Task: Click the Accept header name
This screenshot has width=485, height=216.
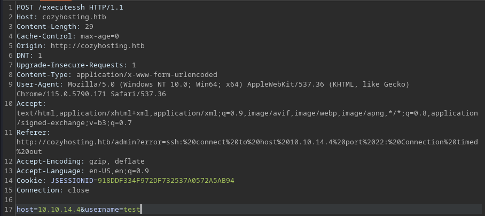Action: click(x=31, y=103)
